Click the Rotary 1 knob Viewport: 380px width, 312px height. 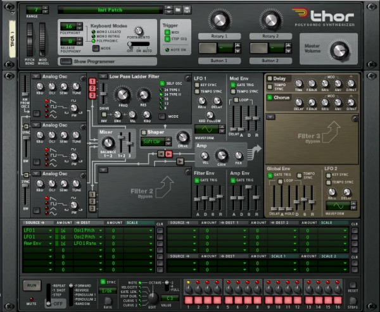point(220,20)
